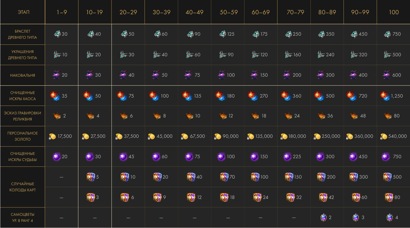The width and height of the screenshot is (410, 228).
Task: Click the relic engraving book icon beside 18
Action: click(x=255, y=116)
